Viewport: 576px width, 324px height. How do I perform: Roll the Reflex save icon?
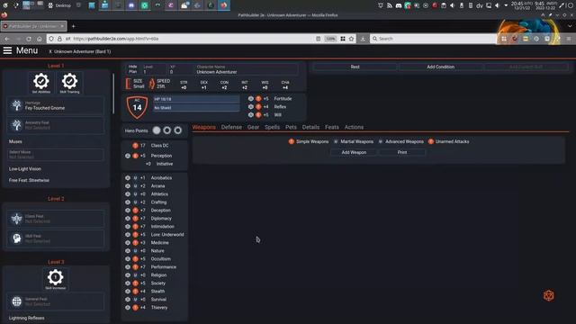pyautogui.click(x=250, y=106)
